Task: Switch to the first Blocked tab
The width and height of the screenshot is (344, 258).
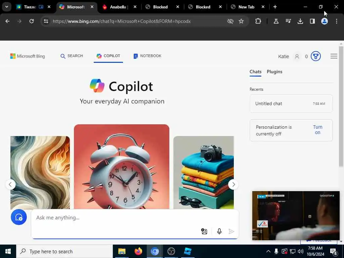Action: [x=161, y=7]
